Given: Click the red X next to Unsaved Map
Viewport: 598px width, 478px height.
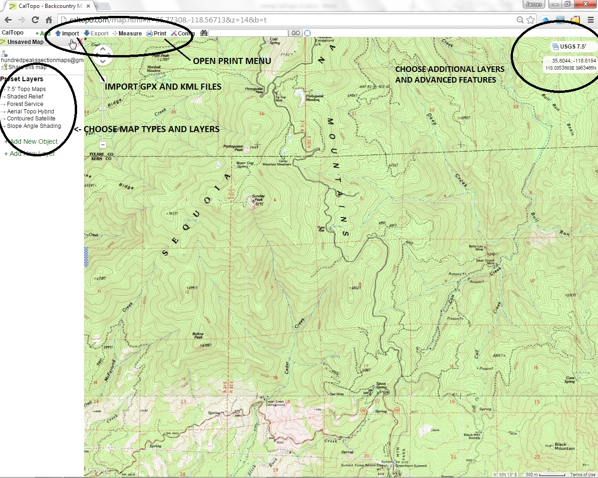Looking at the screenshot, I should [80, 42].
